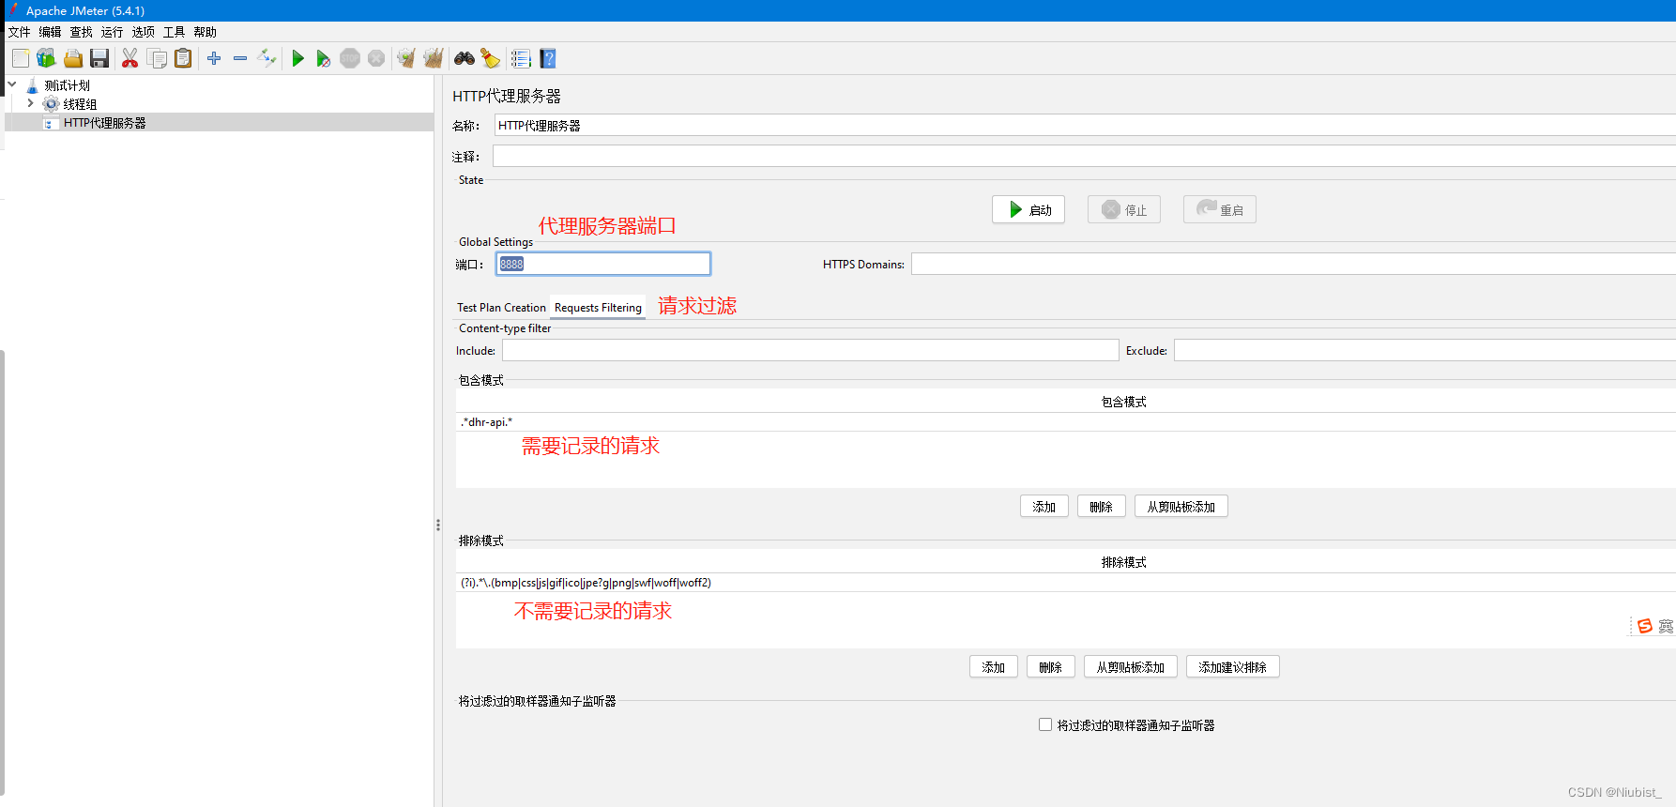Open the 查找 menu

point(82,32)
